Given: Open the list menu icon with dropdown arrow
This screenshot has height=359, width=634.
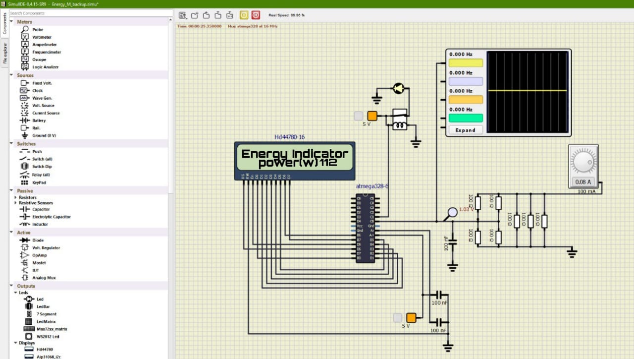Looking at the screenshot, I should [182, 15].
